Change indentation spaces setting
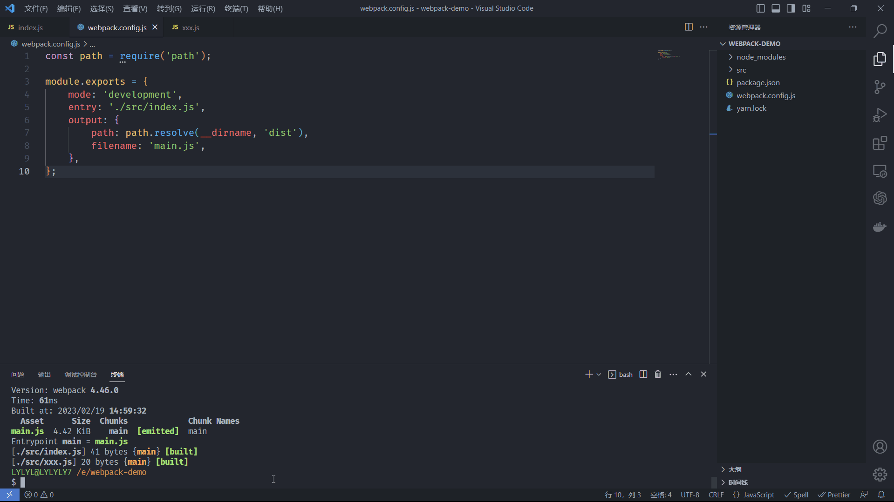This screenshot has width=894, height=502. tap(661, 495)
